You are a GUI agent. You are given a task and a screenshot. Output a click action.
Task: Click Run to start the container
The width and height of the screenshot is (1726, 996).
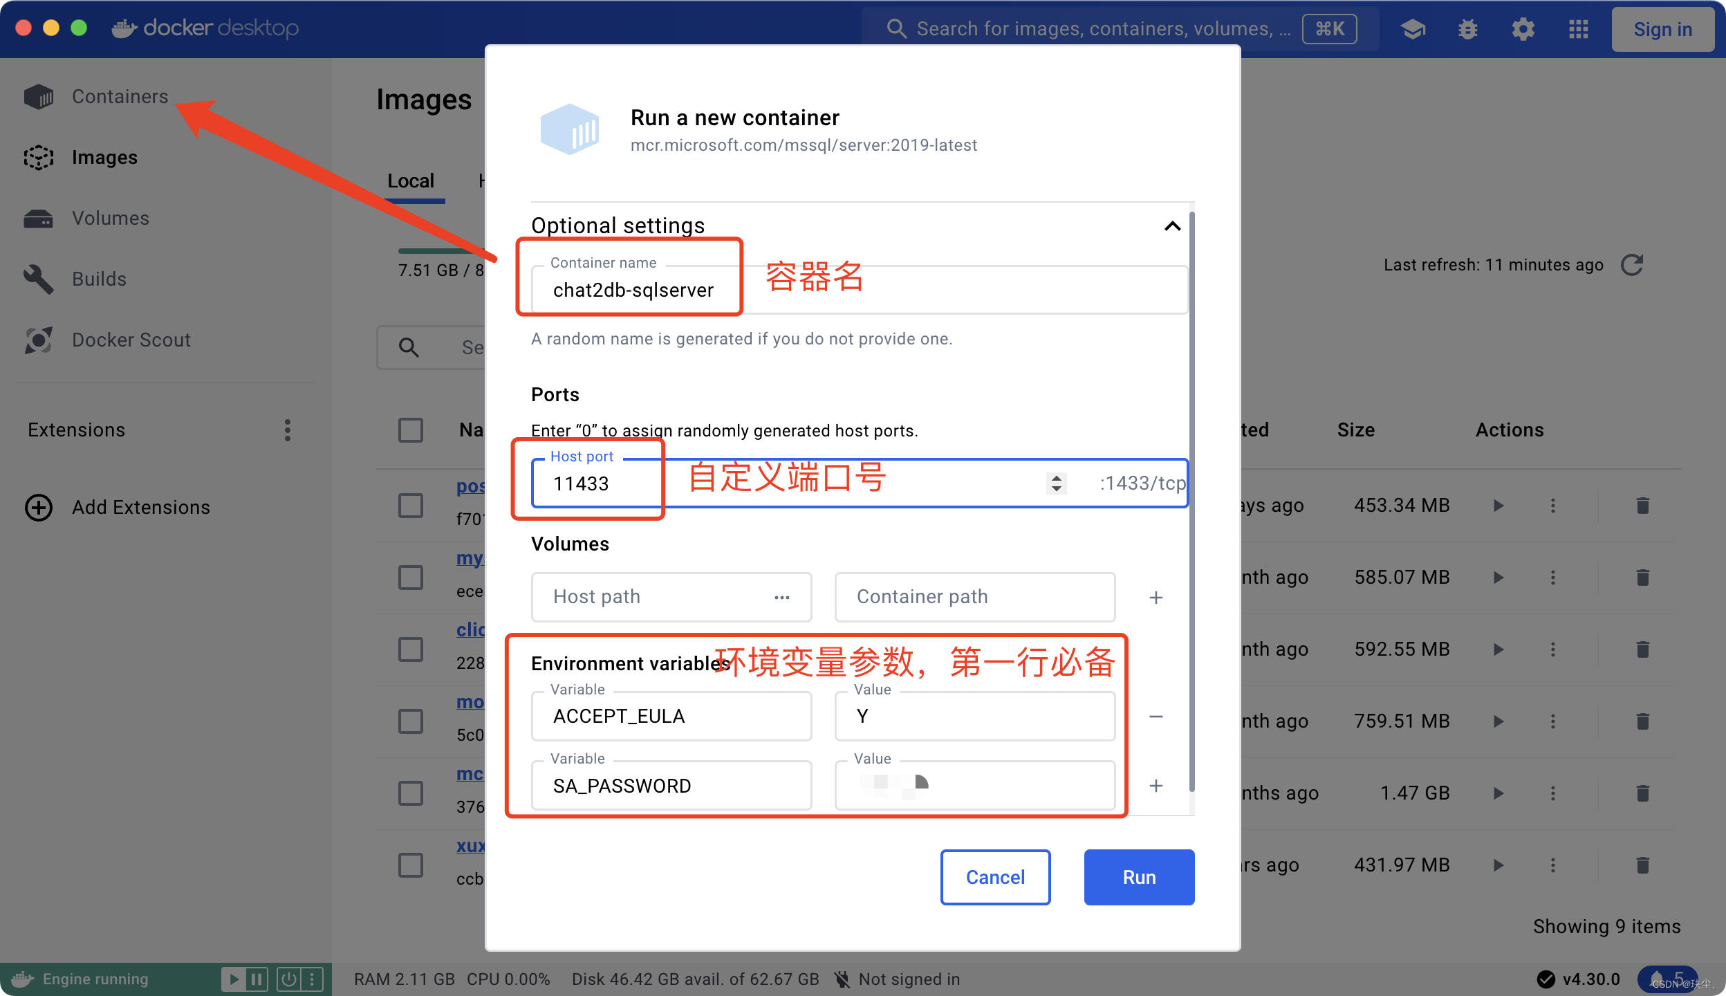tap(1139, 877)
